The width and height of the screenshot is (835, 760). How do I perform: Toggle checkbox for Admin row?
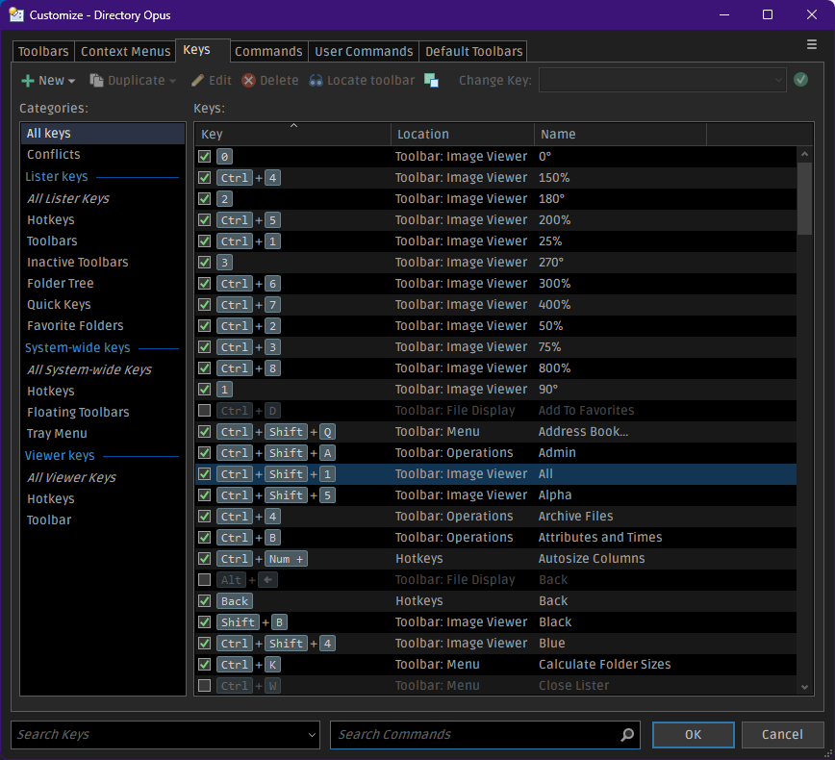tap(205, 453)
